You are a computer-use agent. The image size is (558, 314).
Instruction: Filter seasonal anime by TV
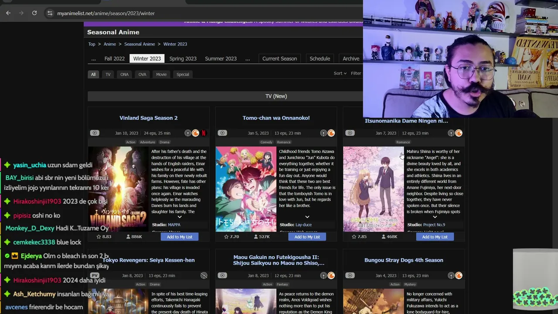coord(108,74)
